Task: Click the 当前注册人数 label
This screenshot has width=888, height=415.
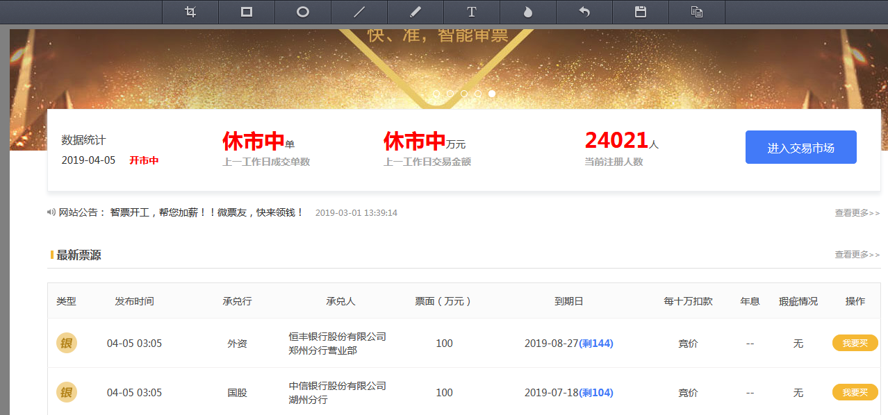Action: click(x=614, y=162)
